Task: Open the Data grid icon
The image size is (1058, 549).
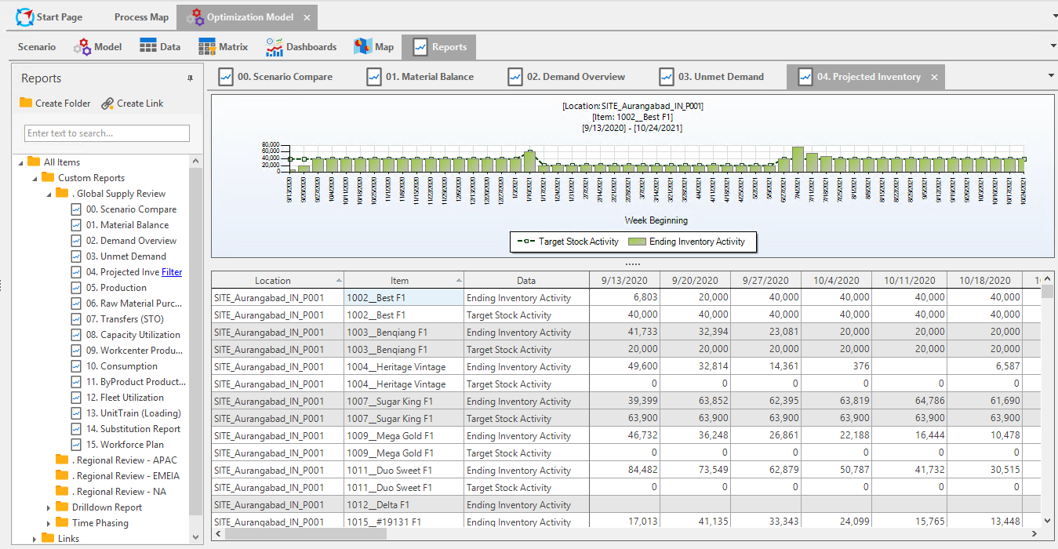Action: tap(148, 47)
